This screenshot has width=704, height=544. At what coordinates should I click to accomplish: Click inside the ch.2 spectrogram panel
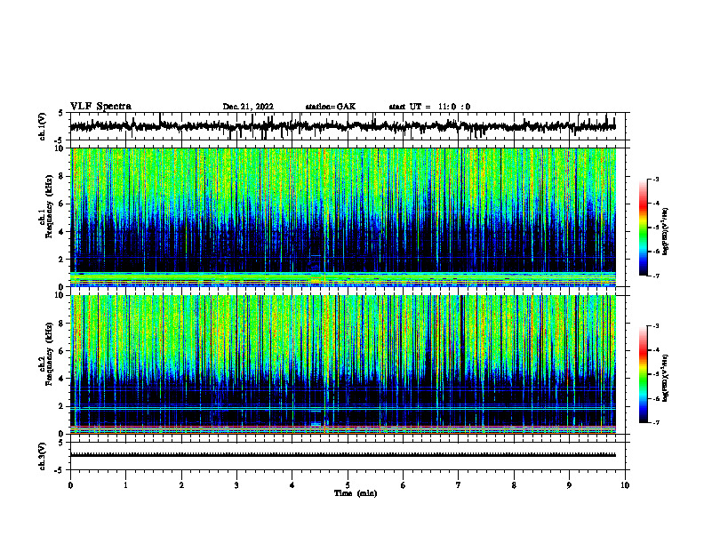point(343,364)
